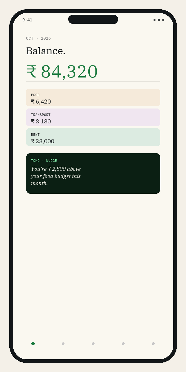Tap the ₹3,180 transport amount
The width and height of the screenshot is (186, 372).
41,122
